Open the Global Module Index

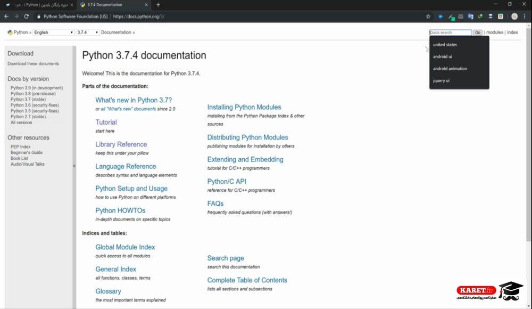pyautogui.click(x=125, y=247)
